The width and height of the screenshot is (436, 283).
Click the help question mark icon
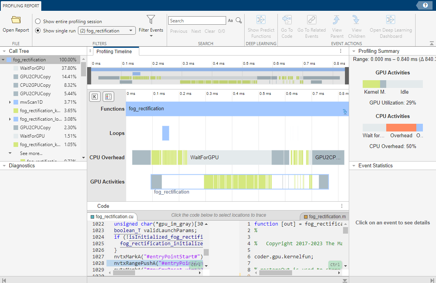click(425, 5)
